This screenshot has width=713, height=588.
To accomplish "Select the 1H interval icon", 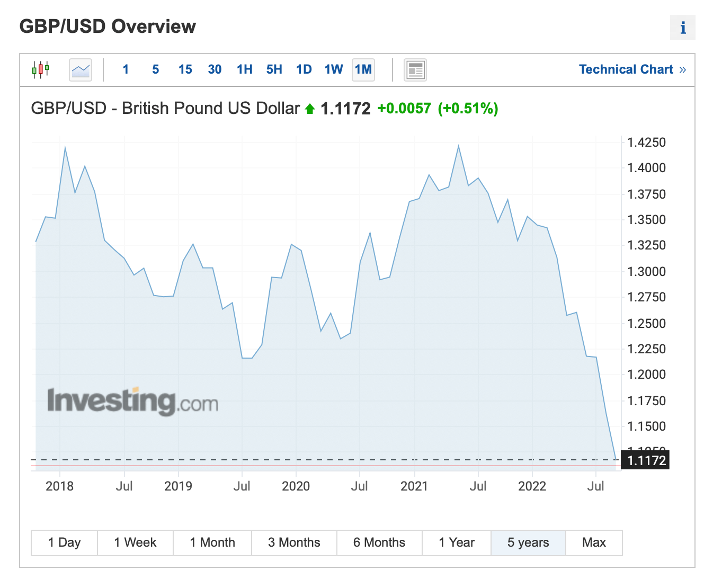I will pos(244,69).
